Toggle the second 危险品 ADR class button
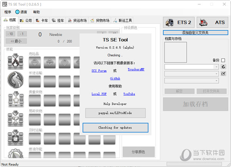Screen dimensions: 231x167 point(50,62)
